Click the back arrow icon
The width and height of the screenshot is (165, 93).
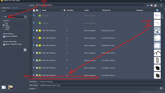tap(148, 5)
